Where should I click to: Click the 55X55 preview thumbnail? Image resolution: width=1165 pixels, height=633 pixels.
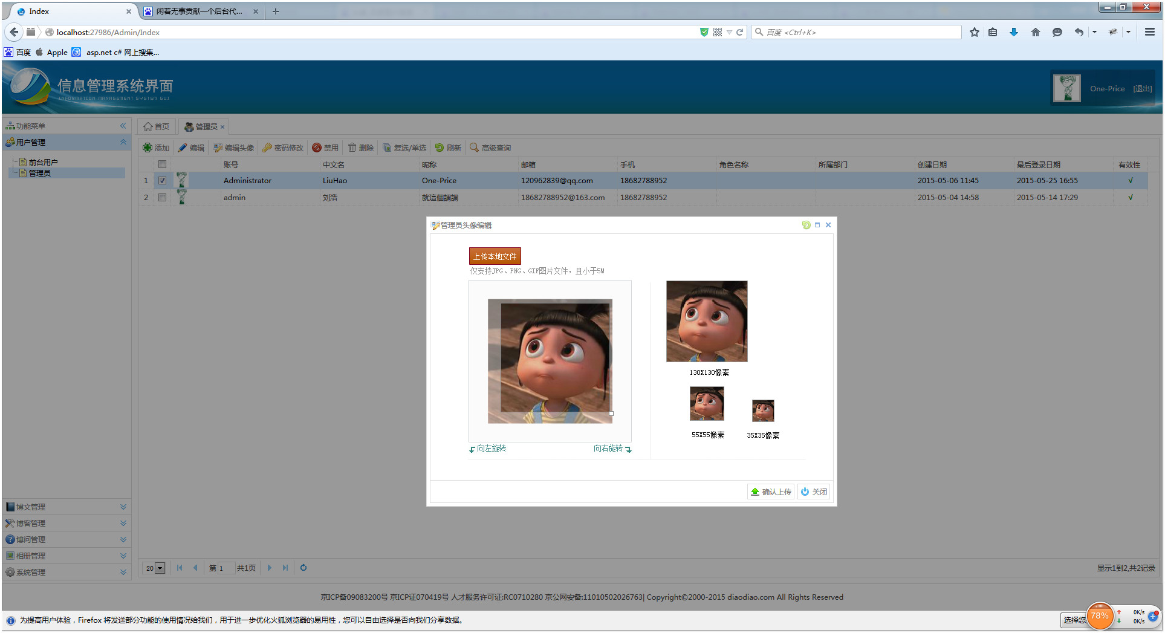point(707,404)
